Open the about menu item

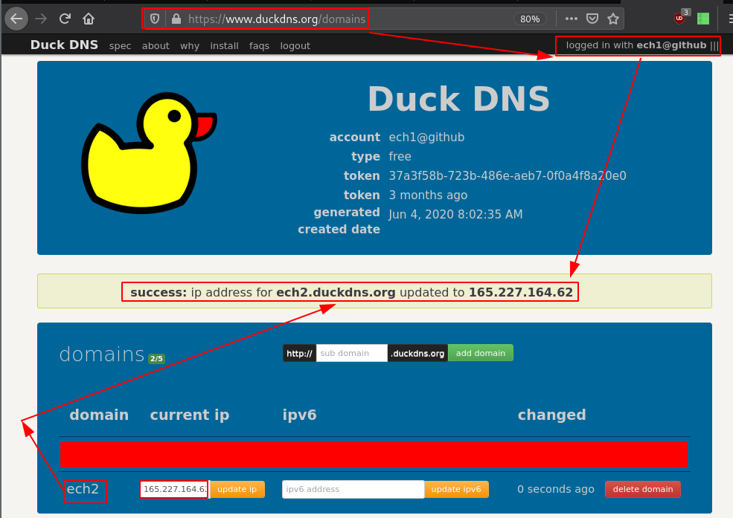click(x=156, y=46)
